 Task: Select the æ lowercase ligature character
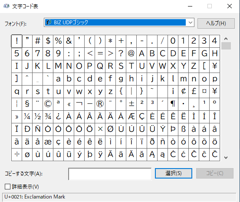(x=48, y=142)
